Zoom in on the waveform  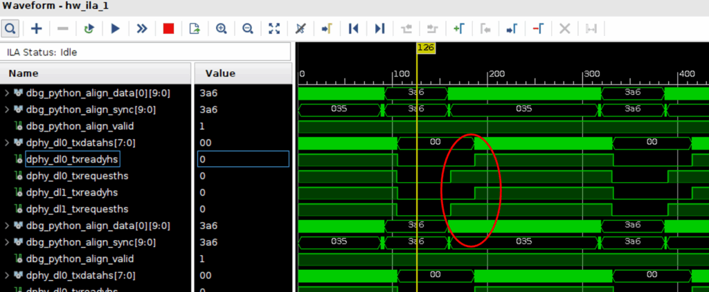pyautogui.click(x=221, y=29)
